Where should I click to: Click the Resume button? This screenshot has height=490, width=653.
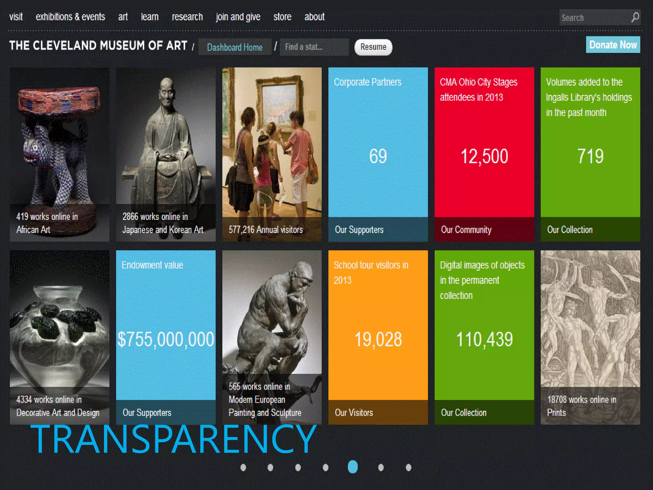click(x=373, y=47)
